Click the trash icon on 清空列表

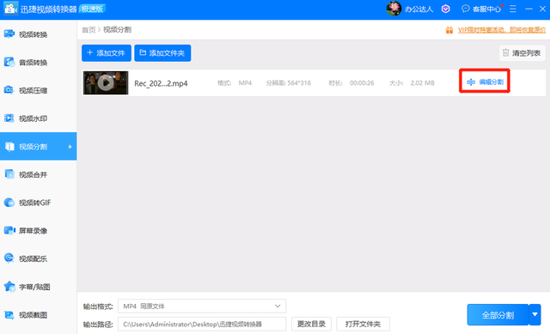pyautogui.click(x=505, y=52)
